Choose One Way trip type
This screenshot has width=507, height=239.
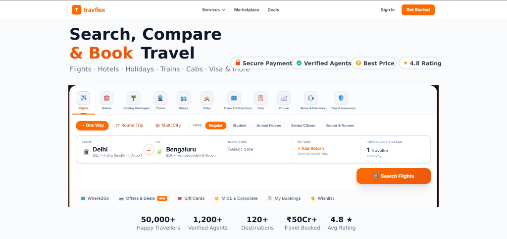pos(92,125)
